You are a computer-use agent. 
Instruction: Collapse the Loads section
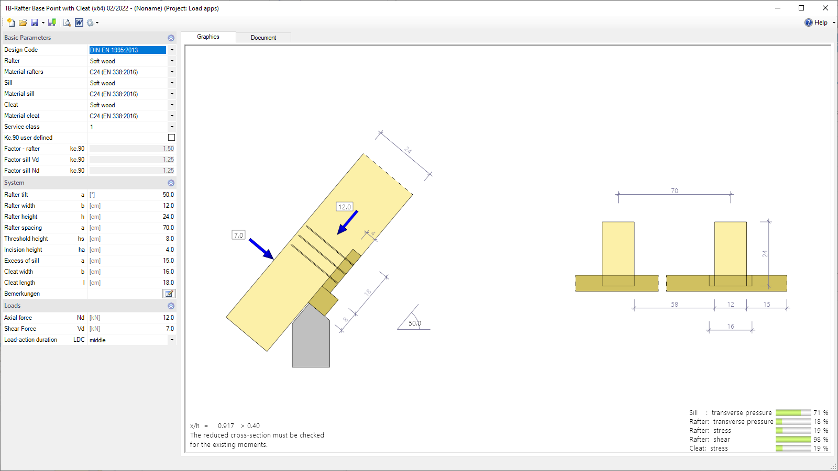click(x=171, y=306)
